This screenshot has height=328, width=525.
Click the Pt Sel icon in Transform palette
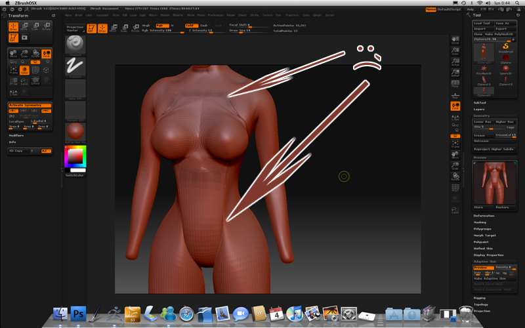pyautogui.click(x=13, y=81)
